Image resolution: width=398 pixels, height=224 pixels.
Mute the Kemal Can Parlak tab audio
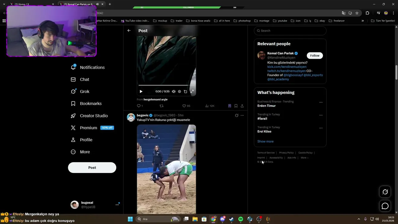(97, 4)
